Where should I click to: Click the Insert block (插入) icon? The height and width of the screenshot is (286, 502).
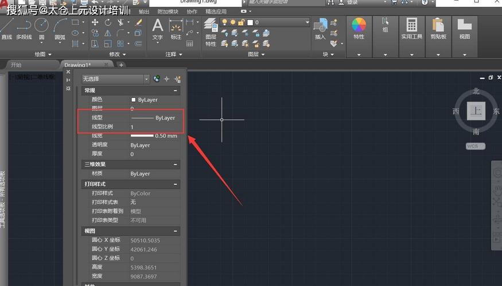320,26
